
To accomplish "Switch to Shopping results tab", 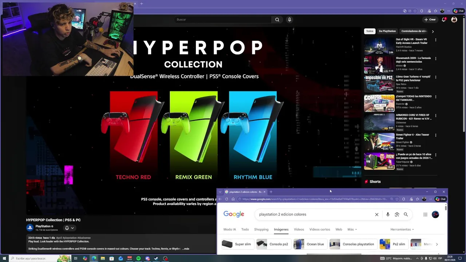I will pos(261,230).
